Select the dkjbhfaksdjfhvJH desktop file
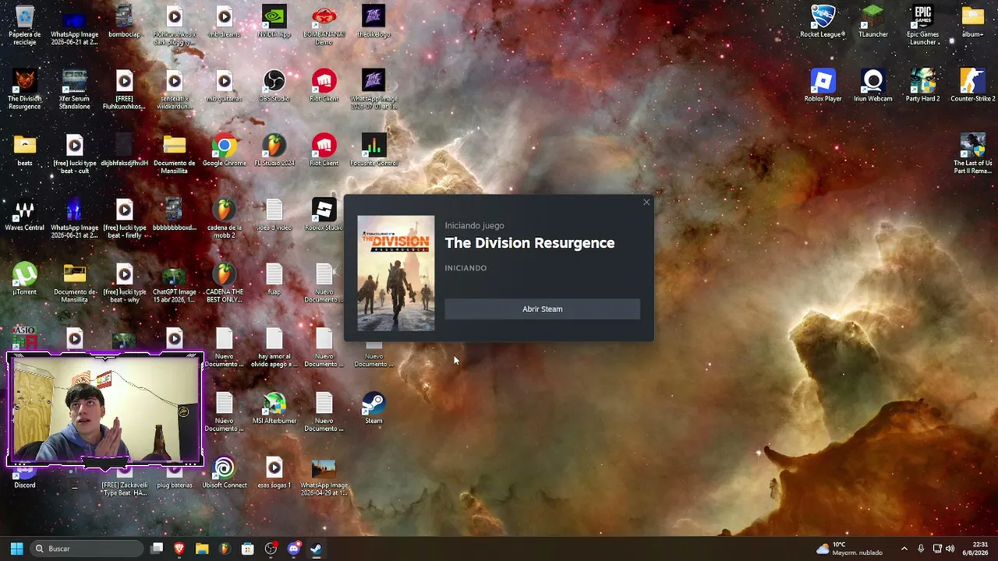 pyautogui.click(x=125, y=150)
